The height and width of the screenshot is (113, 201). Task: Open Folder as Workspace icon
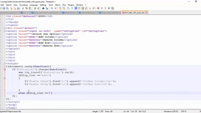click(90, 8)
